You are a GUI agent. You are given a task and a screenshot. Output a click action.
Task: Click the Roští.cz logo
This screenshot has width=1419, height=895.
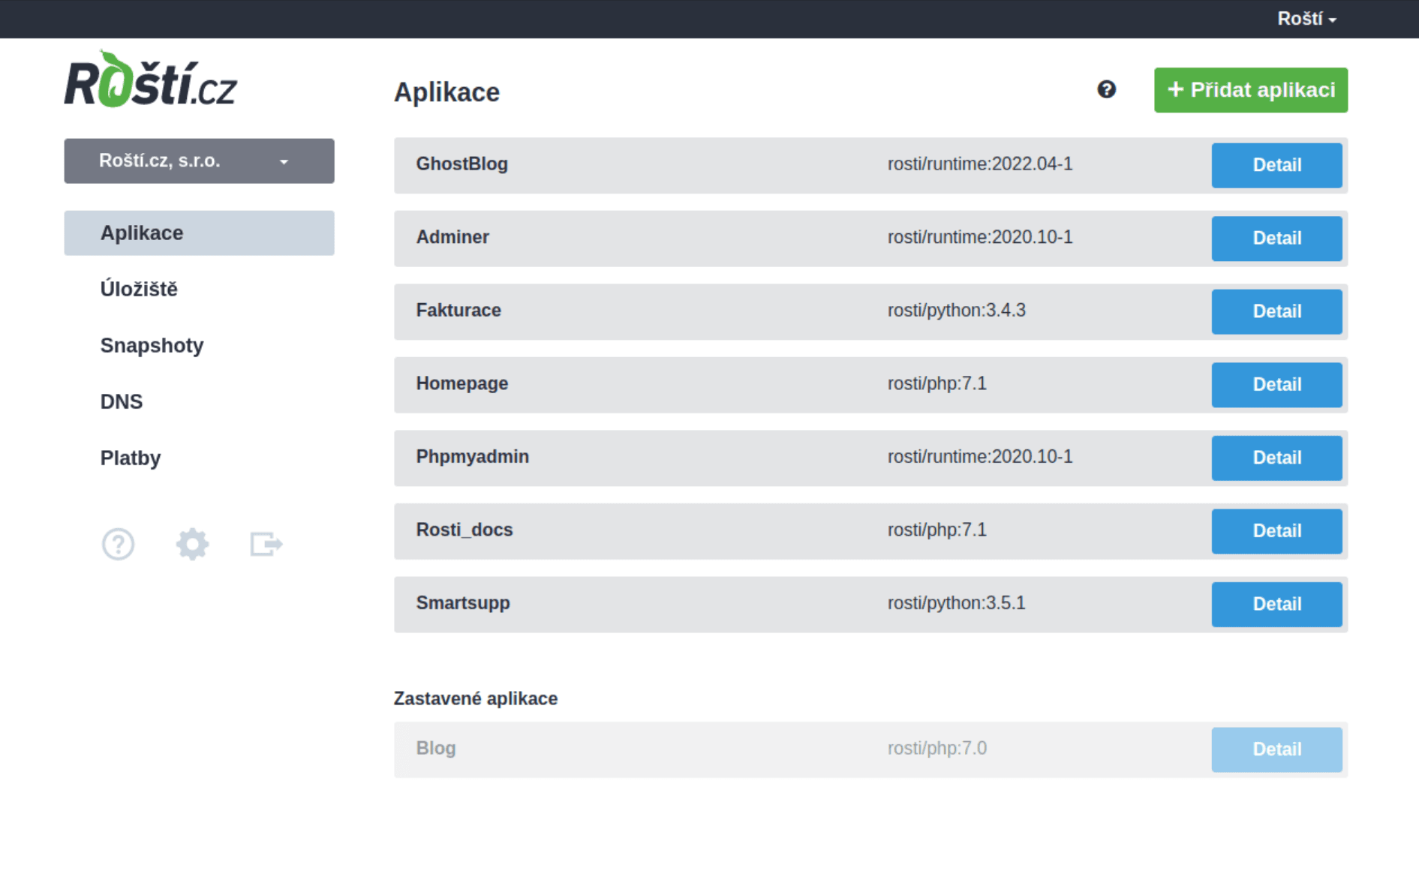click(150, 80)
